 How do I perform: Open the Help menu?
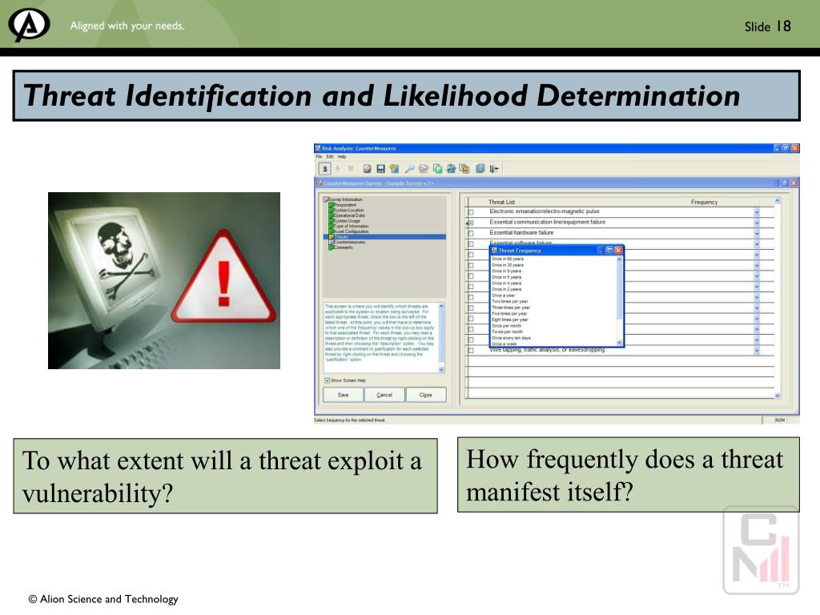point(342,157)
